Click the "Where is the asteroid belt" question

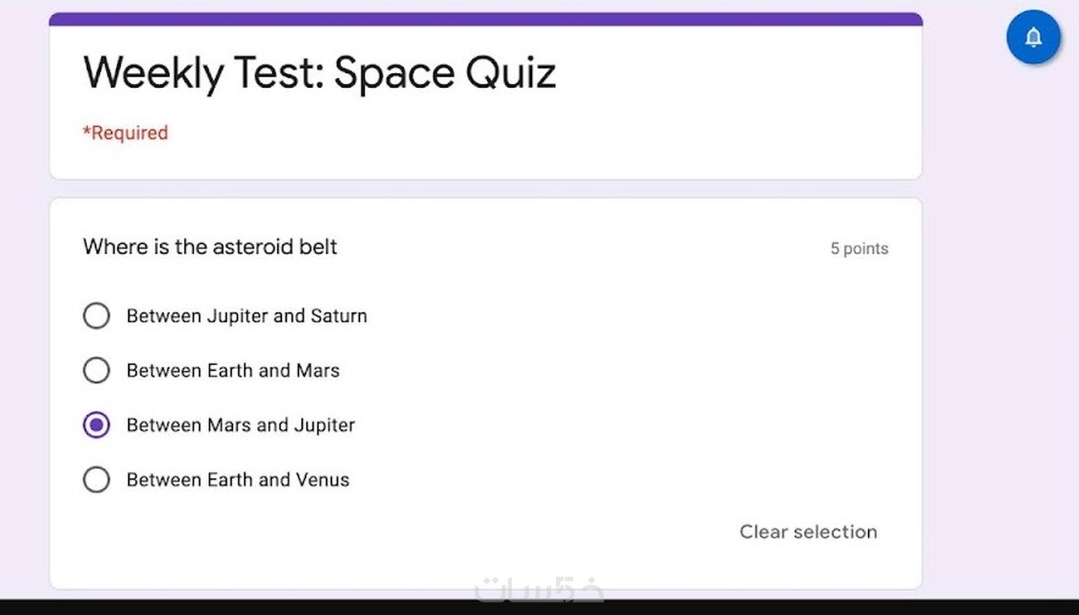point(209,247)
